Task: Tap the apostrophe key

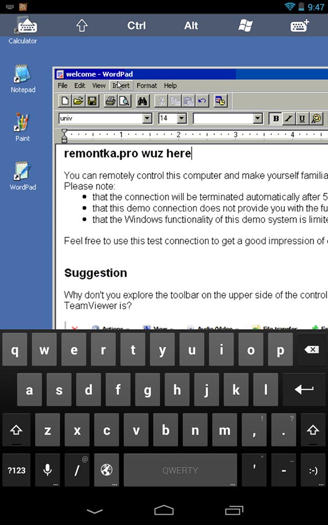Action: tap(254, 470)
